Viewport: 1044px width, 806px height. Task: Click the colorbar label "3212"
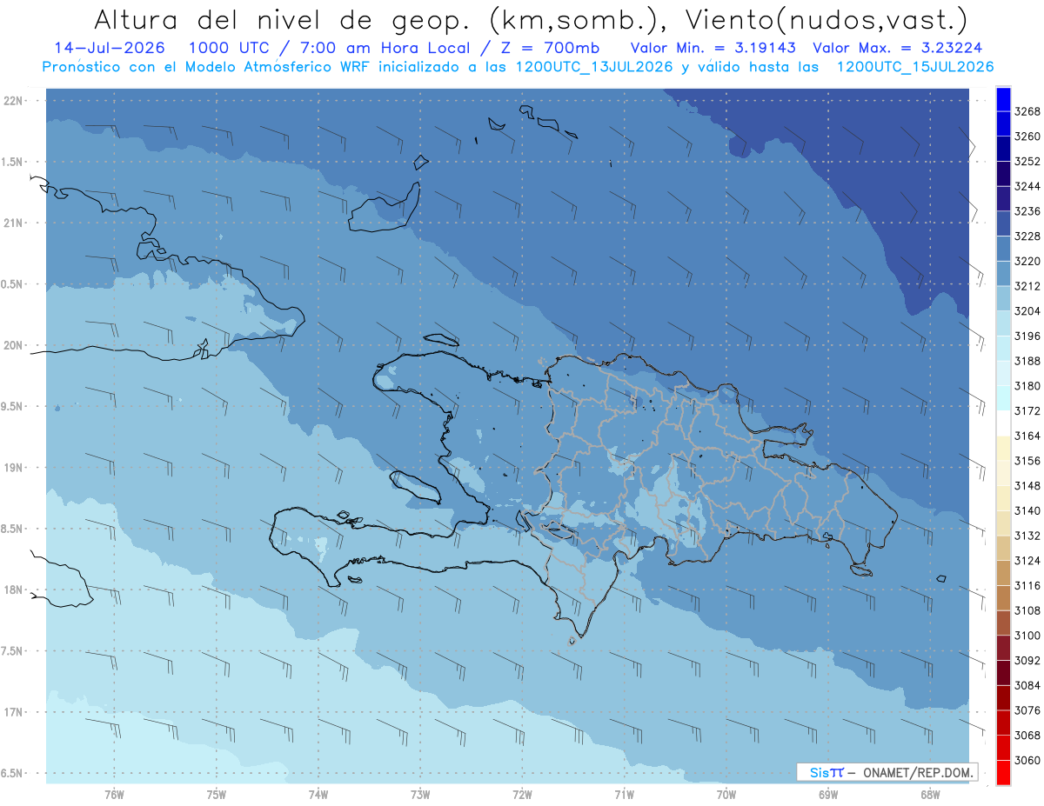click(1027, 286)
